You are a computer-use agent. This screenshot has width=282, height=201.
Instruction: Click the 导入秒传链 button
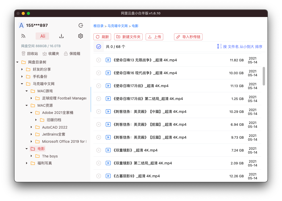click(188, 37)
